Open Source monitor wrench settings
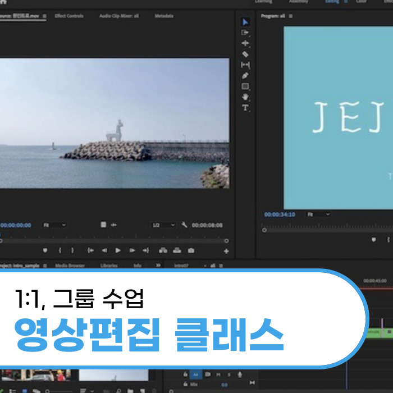 click(185, 225)
